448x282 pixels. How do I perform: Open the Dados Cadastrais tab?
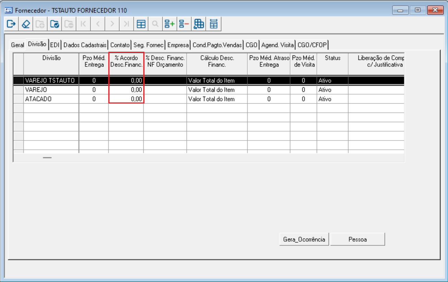(85, 45)
